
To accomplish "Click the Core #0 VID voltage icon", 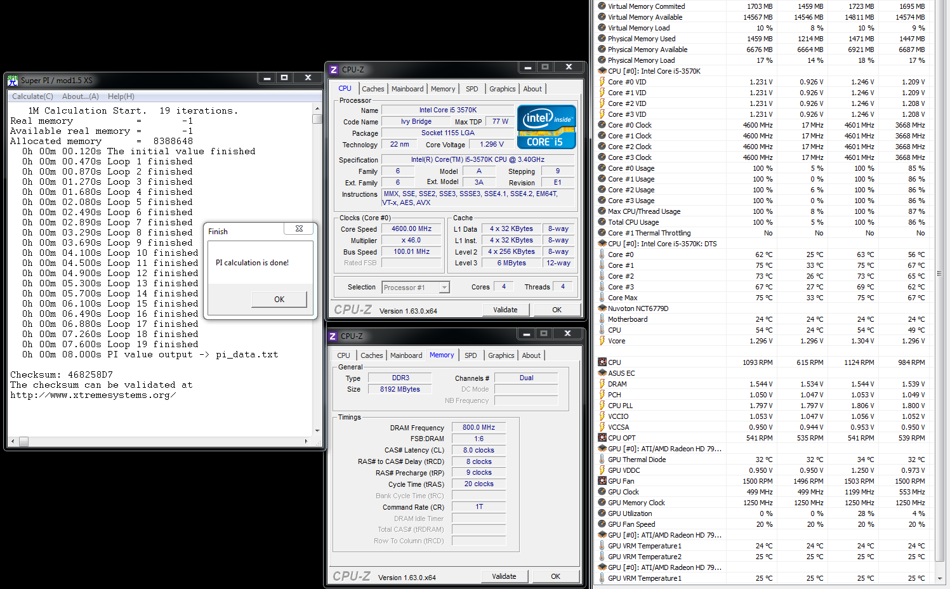I will pos(602,82).
